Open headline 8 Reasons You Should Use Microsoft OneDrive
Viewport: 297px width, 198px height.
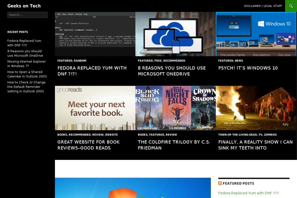(x=172, y=71)
